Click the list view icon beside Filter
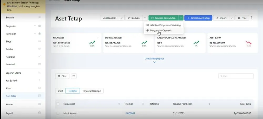 click(74, 76)
